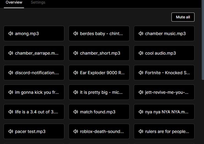Click the speaker icon beside berdes baby
204x144 pixels.
tap(76, 33)
